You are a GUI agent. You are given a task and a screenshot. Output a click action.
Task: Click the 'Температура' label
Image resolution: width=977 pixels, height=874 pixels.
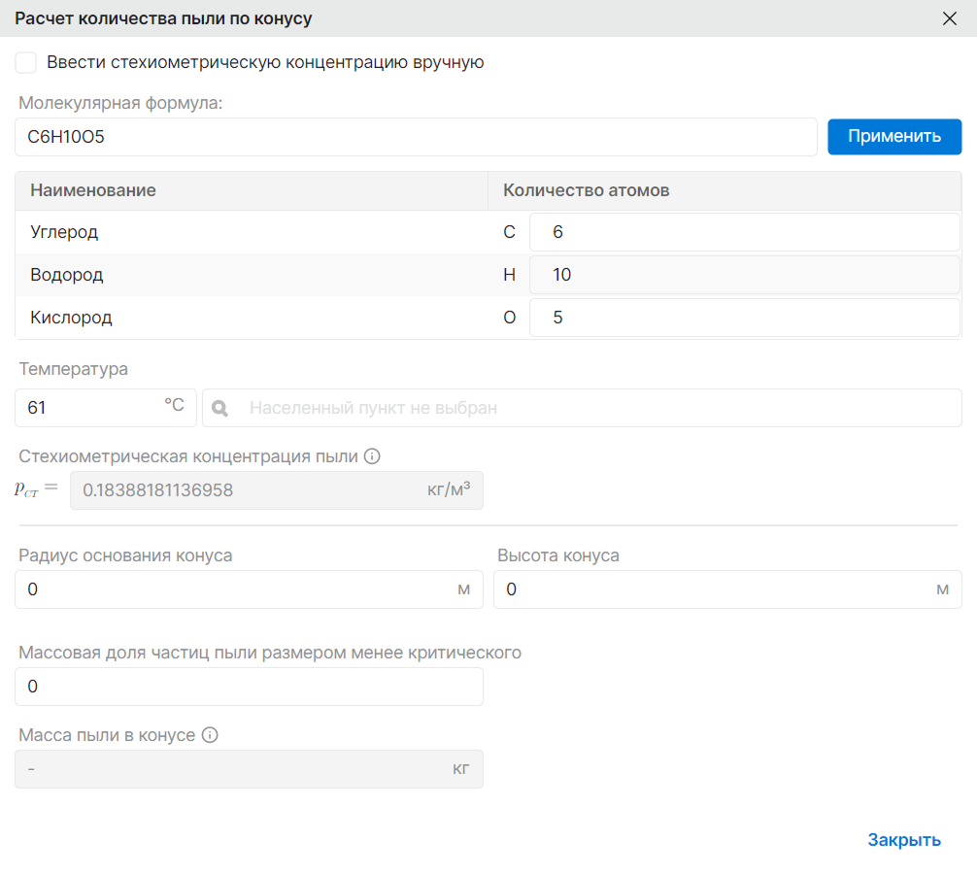tap(73, 369)
